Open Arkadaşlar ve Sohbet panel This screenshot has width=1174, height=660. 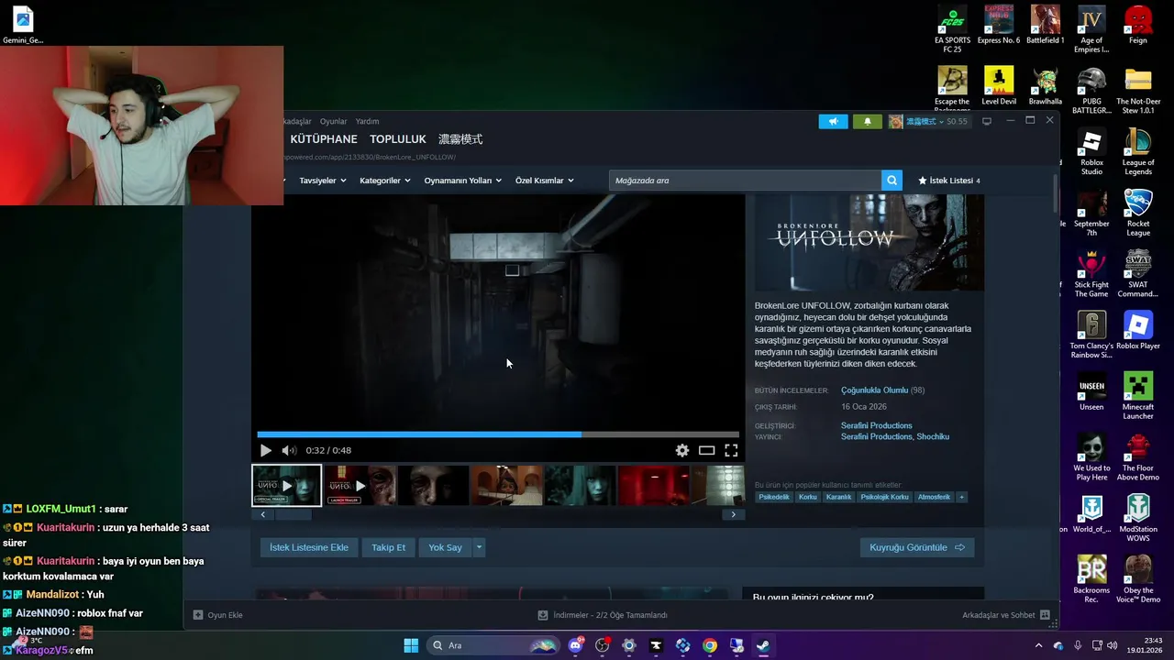pos(1006,615)
